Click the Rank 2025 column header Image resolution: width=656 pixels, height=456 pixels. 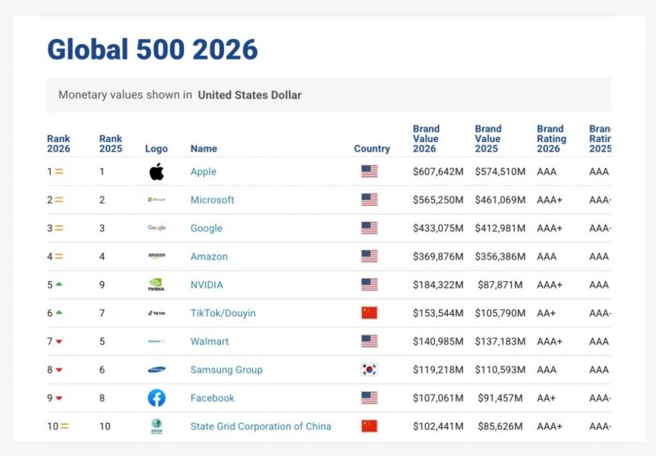click(110, 143)
